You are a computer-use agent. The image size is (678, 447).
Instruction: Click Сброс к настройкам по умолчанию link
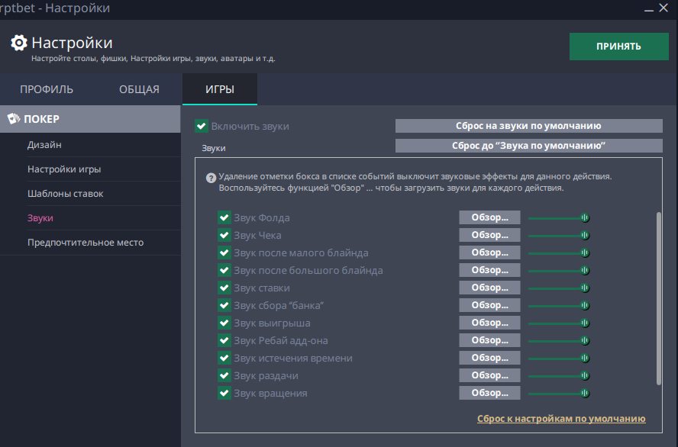click(561, 419)
